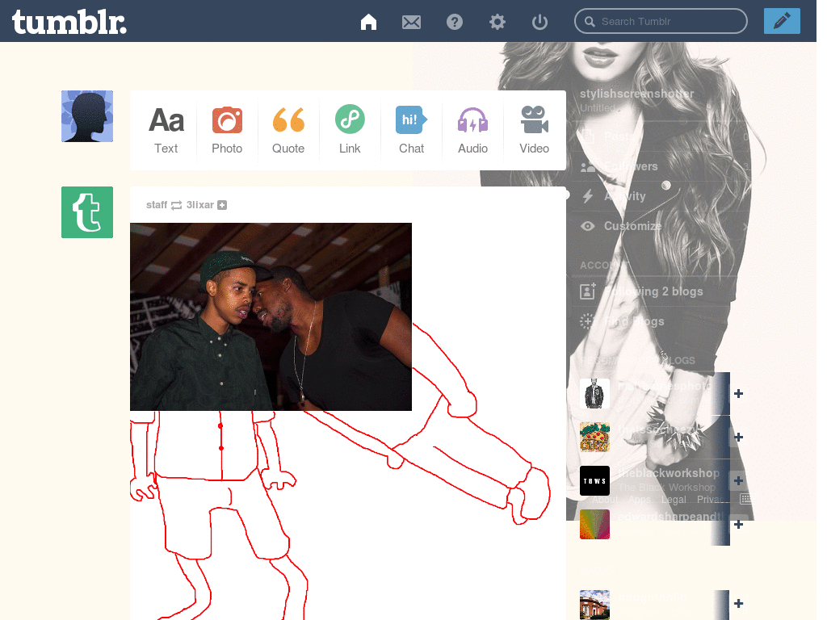Open the Help question mark icon
Viewport: 827px width, 620px height.
click(454, 22)
